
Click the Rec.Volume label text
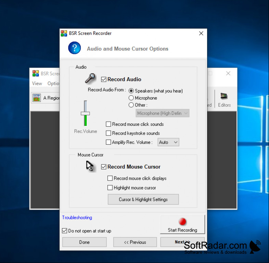pos(86,131)
